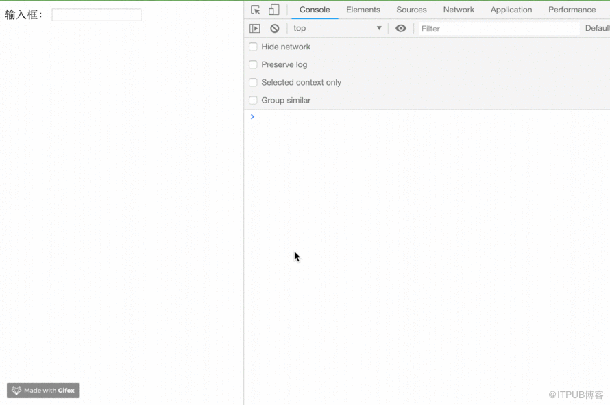Enable the Hide network checkbox
The width and height of the screenshot is (610, 405).
click(253, 47)
